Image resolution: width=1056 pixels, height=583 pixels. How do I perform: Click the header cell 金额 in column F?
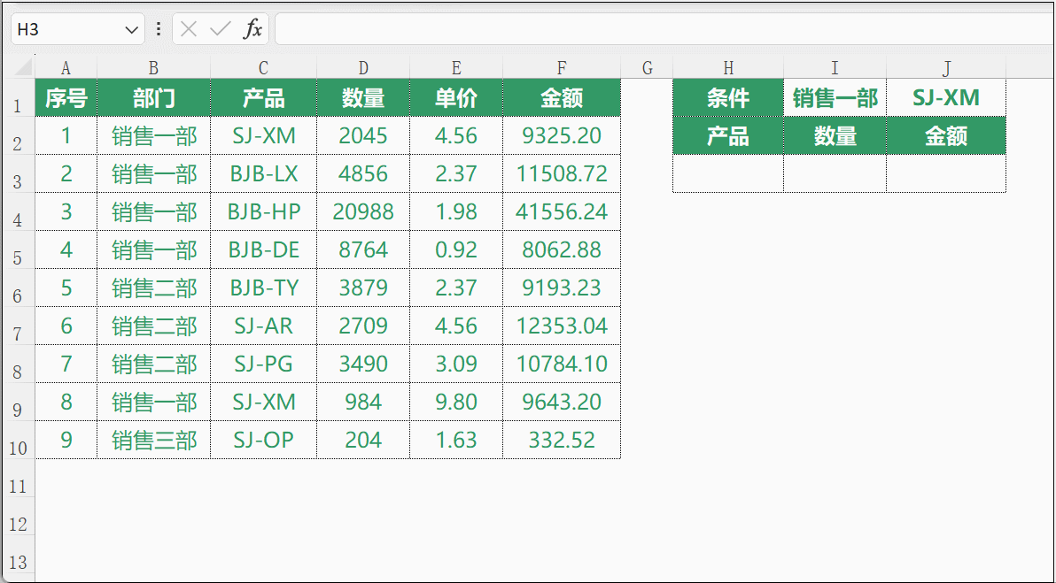click(x=562, y=98)
